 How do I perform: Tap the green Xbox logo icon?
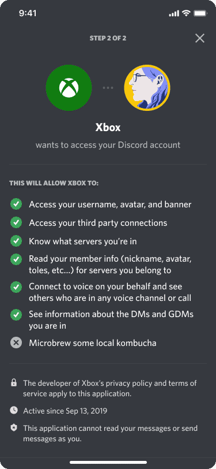coord(69,88)
